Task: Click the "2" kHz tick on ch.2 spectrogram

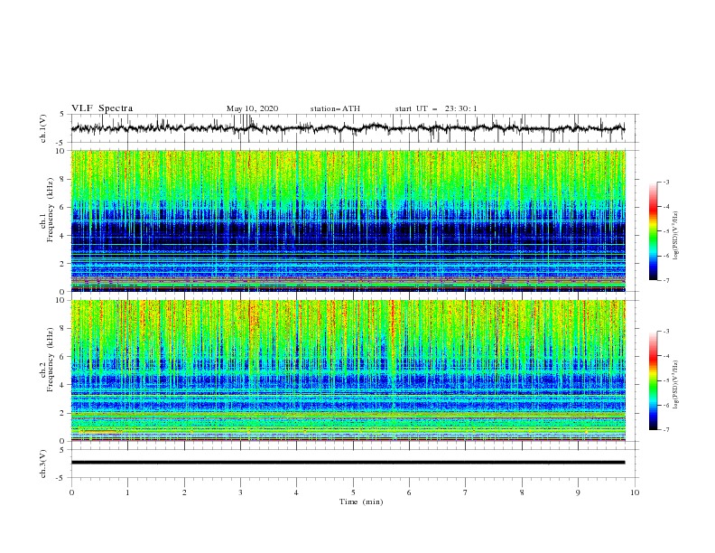Action: coord(62,413)
